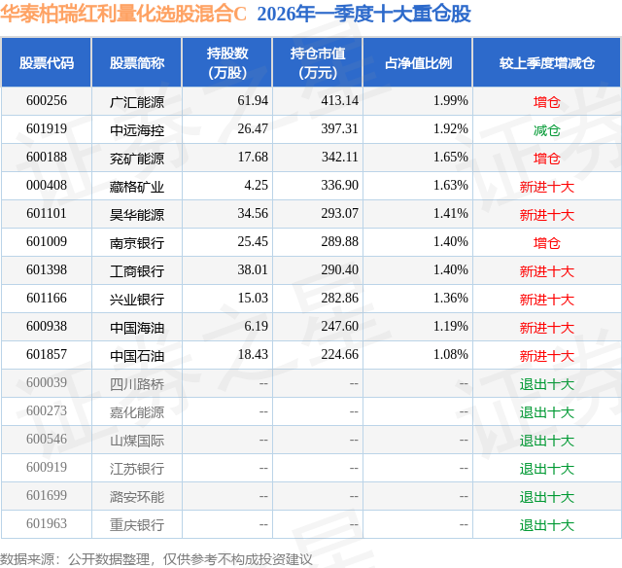Select the 持仓市值(万元) column header
622x568 pixels.
318,62
